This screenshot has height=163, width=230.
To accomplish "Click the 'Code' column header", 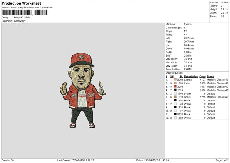I will click(202, 77).
